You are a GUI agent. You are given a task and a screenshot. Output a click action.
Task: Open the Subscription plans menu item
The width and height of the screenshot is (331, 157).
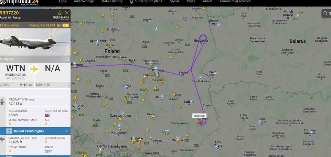coord(148,2)
